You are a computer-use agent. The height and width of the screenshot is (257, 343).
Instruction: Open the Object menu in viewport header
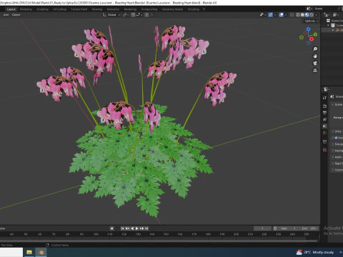(16, 15)
